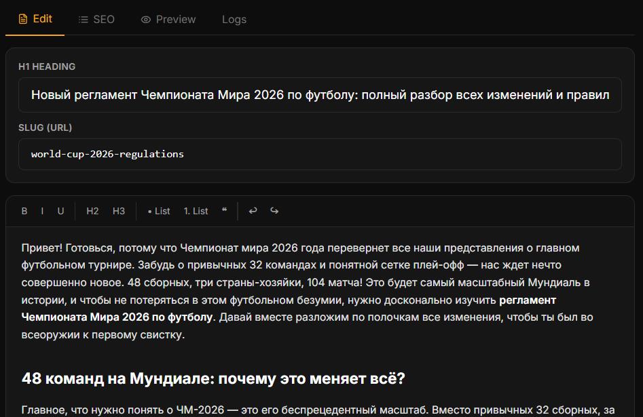The height and width of the screenshot is (417, 643).
Task: Click the slug URL input field
Action: pyautogui.click(x=320, y=155)
